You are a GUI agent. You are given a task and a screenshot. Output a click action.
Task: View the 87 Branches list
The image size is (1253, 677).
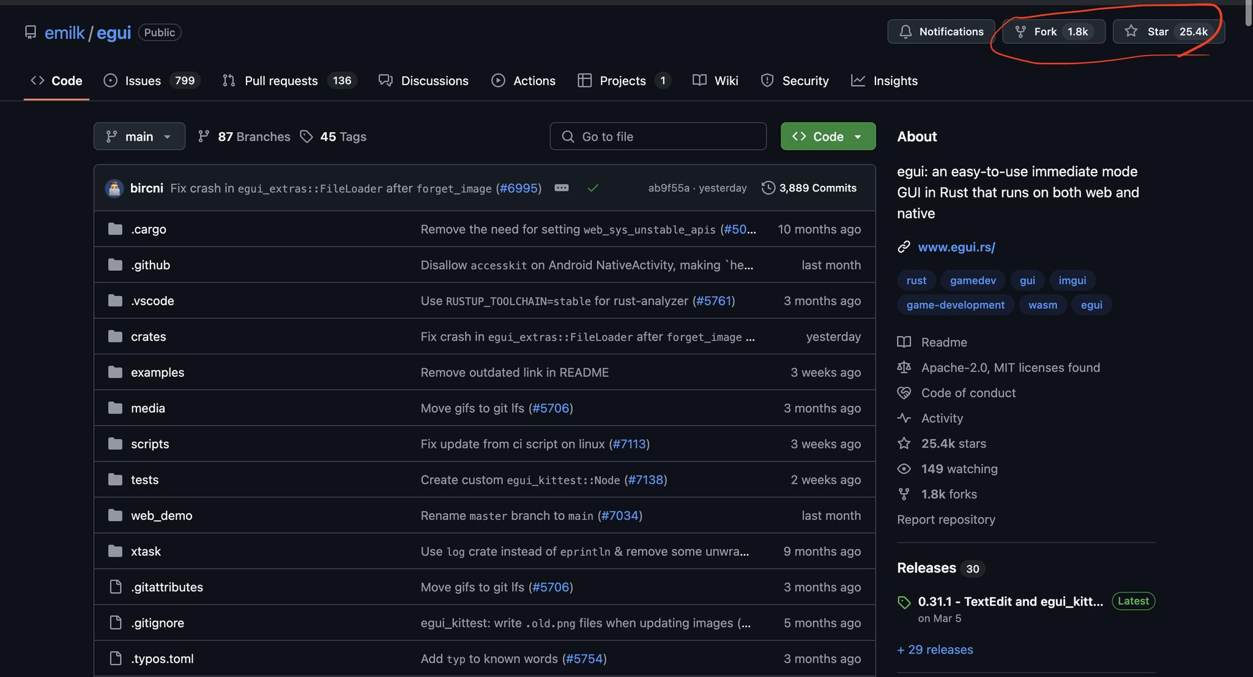coord(244,136)
